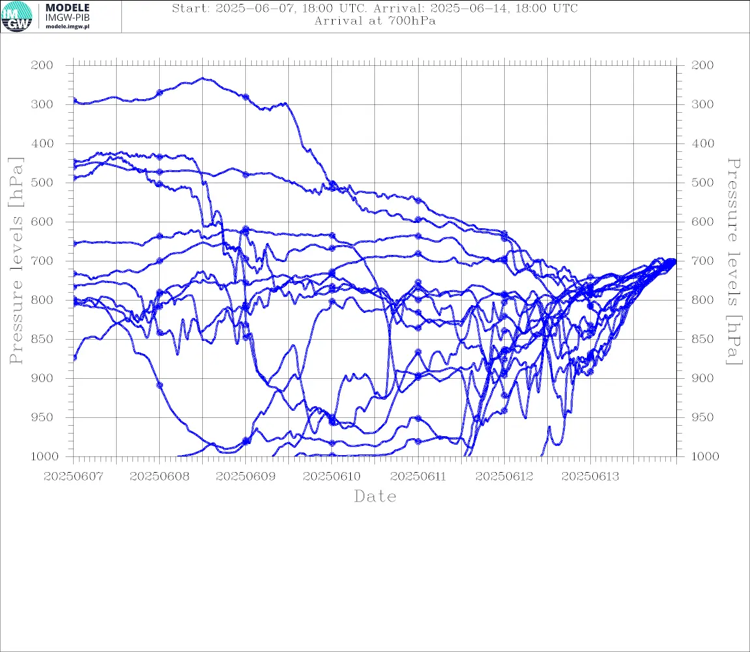Click right axis label 300
This screenshot has width=750, height=652.
pyautogui.click(x=702, y=104)
